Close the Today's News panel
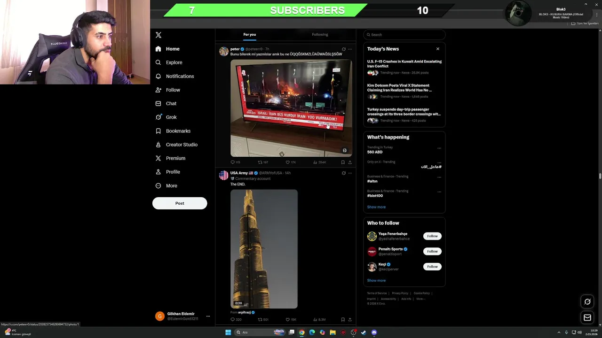The image size is (602, 338). pos(438,49)
